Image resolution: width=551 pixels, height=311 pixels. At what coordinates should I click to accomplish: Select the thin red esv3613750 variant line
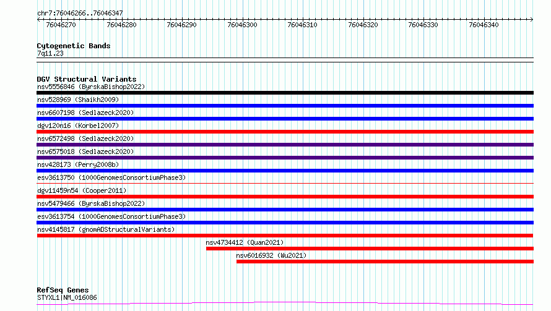[x=285, y=183]
